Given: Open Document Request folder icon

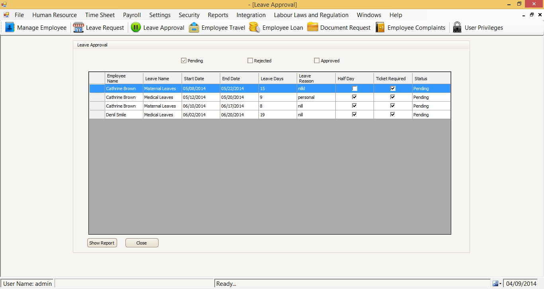Looking at the screenshot, I should 313,27.
